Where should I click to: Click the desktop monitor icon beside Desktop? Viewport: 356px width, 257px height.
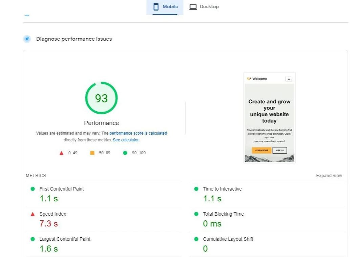(193, 6)
